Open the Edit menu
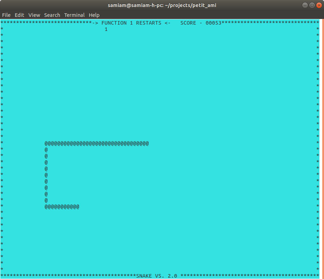This screenshot has height=279, width=324. click(19, 15)
